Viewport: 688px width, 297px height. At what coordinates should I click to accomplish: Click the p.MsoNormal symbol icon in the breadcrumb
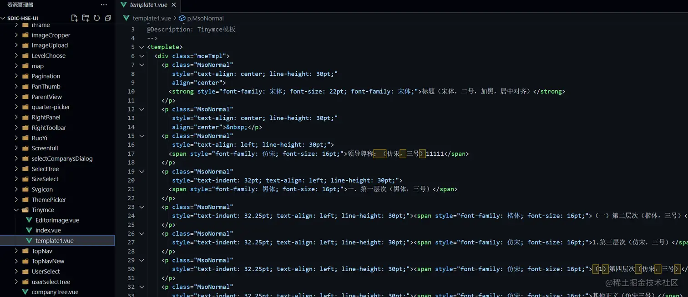182,18
